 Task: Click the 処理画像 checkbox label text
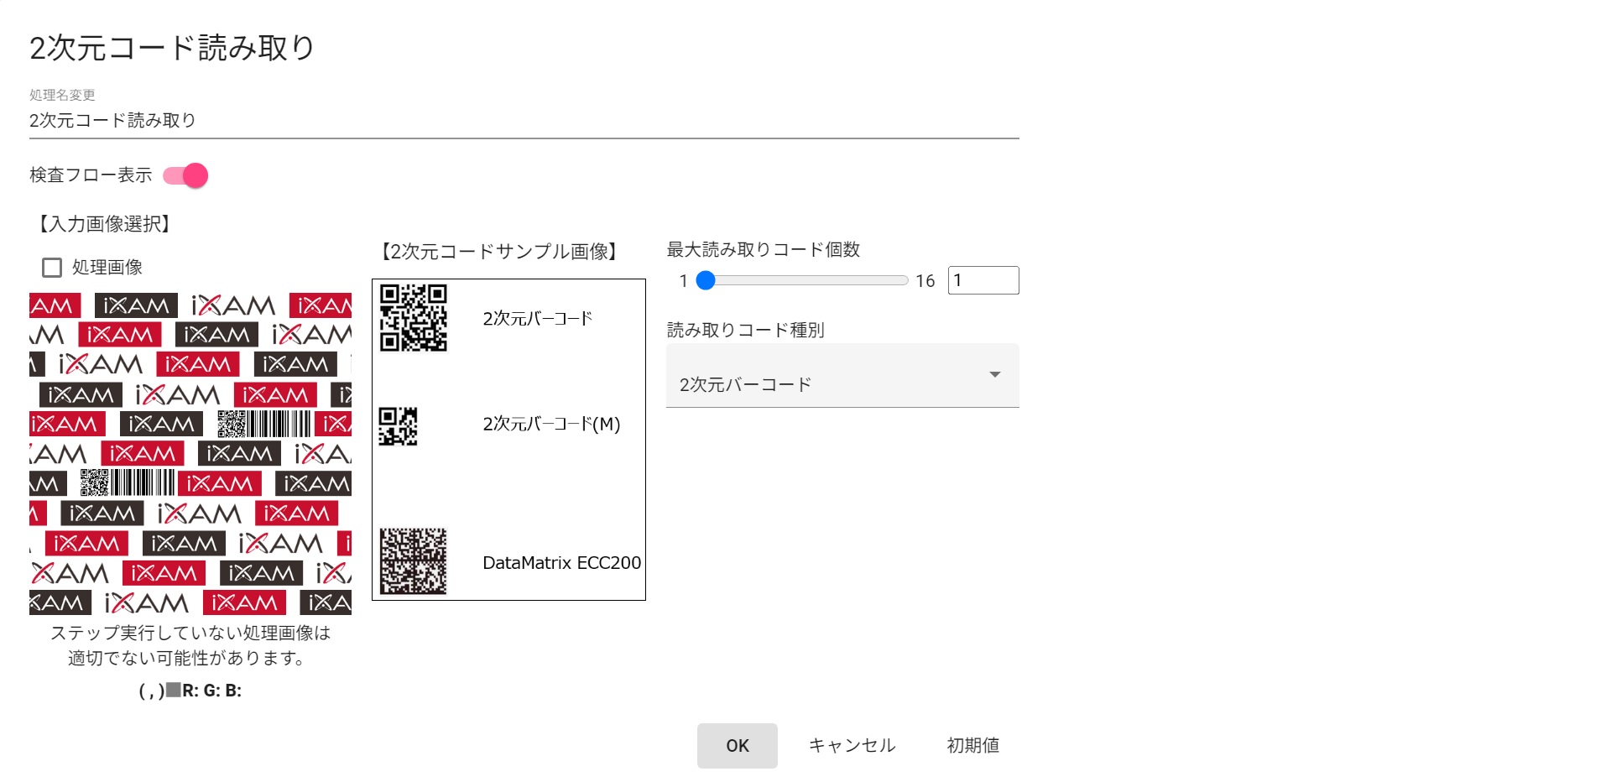tap(107, 268)
